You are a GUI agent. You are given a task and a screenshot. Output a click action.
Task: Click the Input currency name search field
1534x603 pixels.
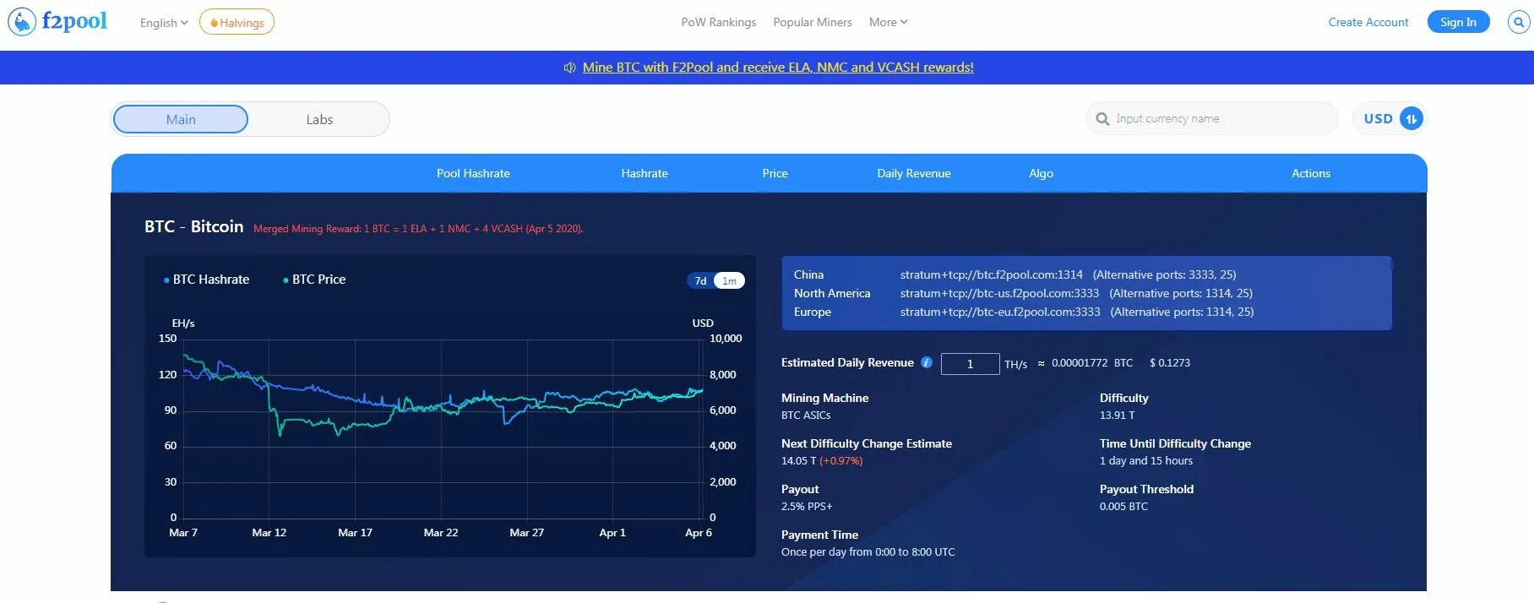coord(1212,119)
